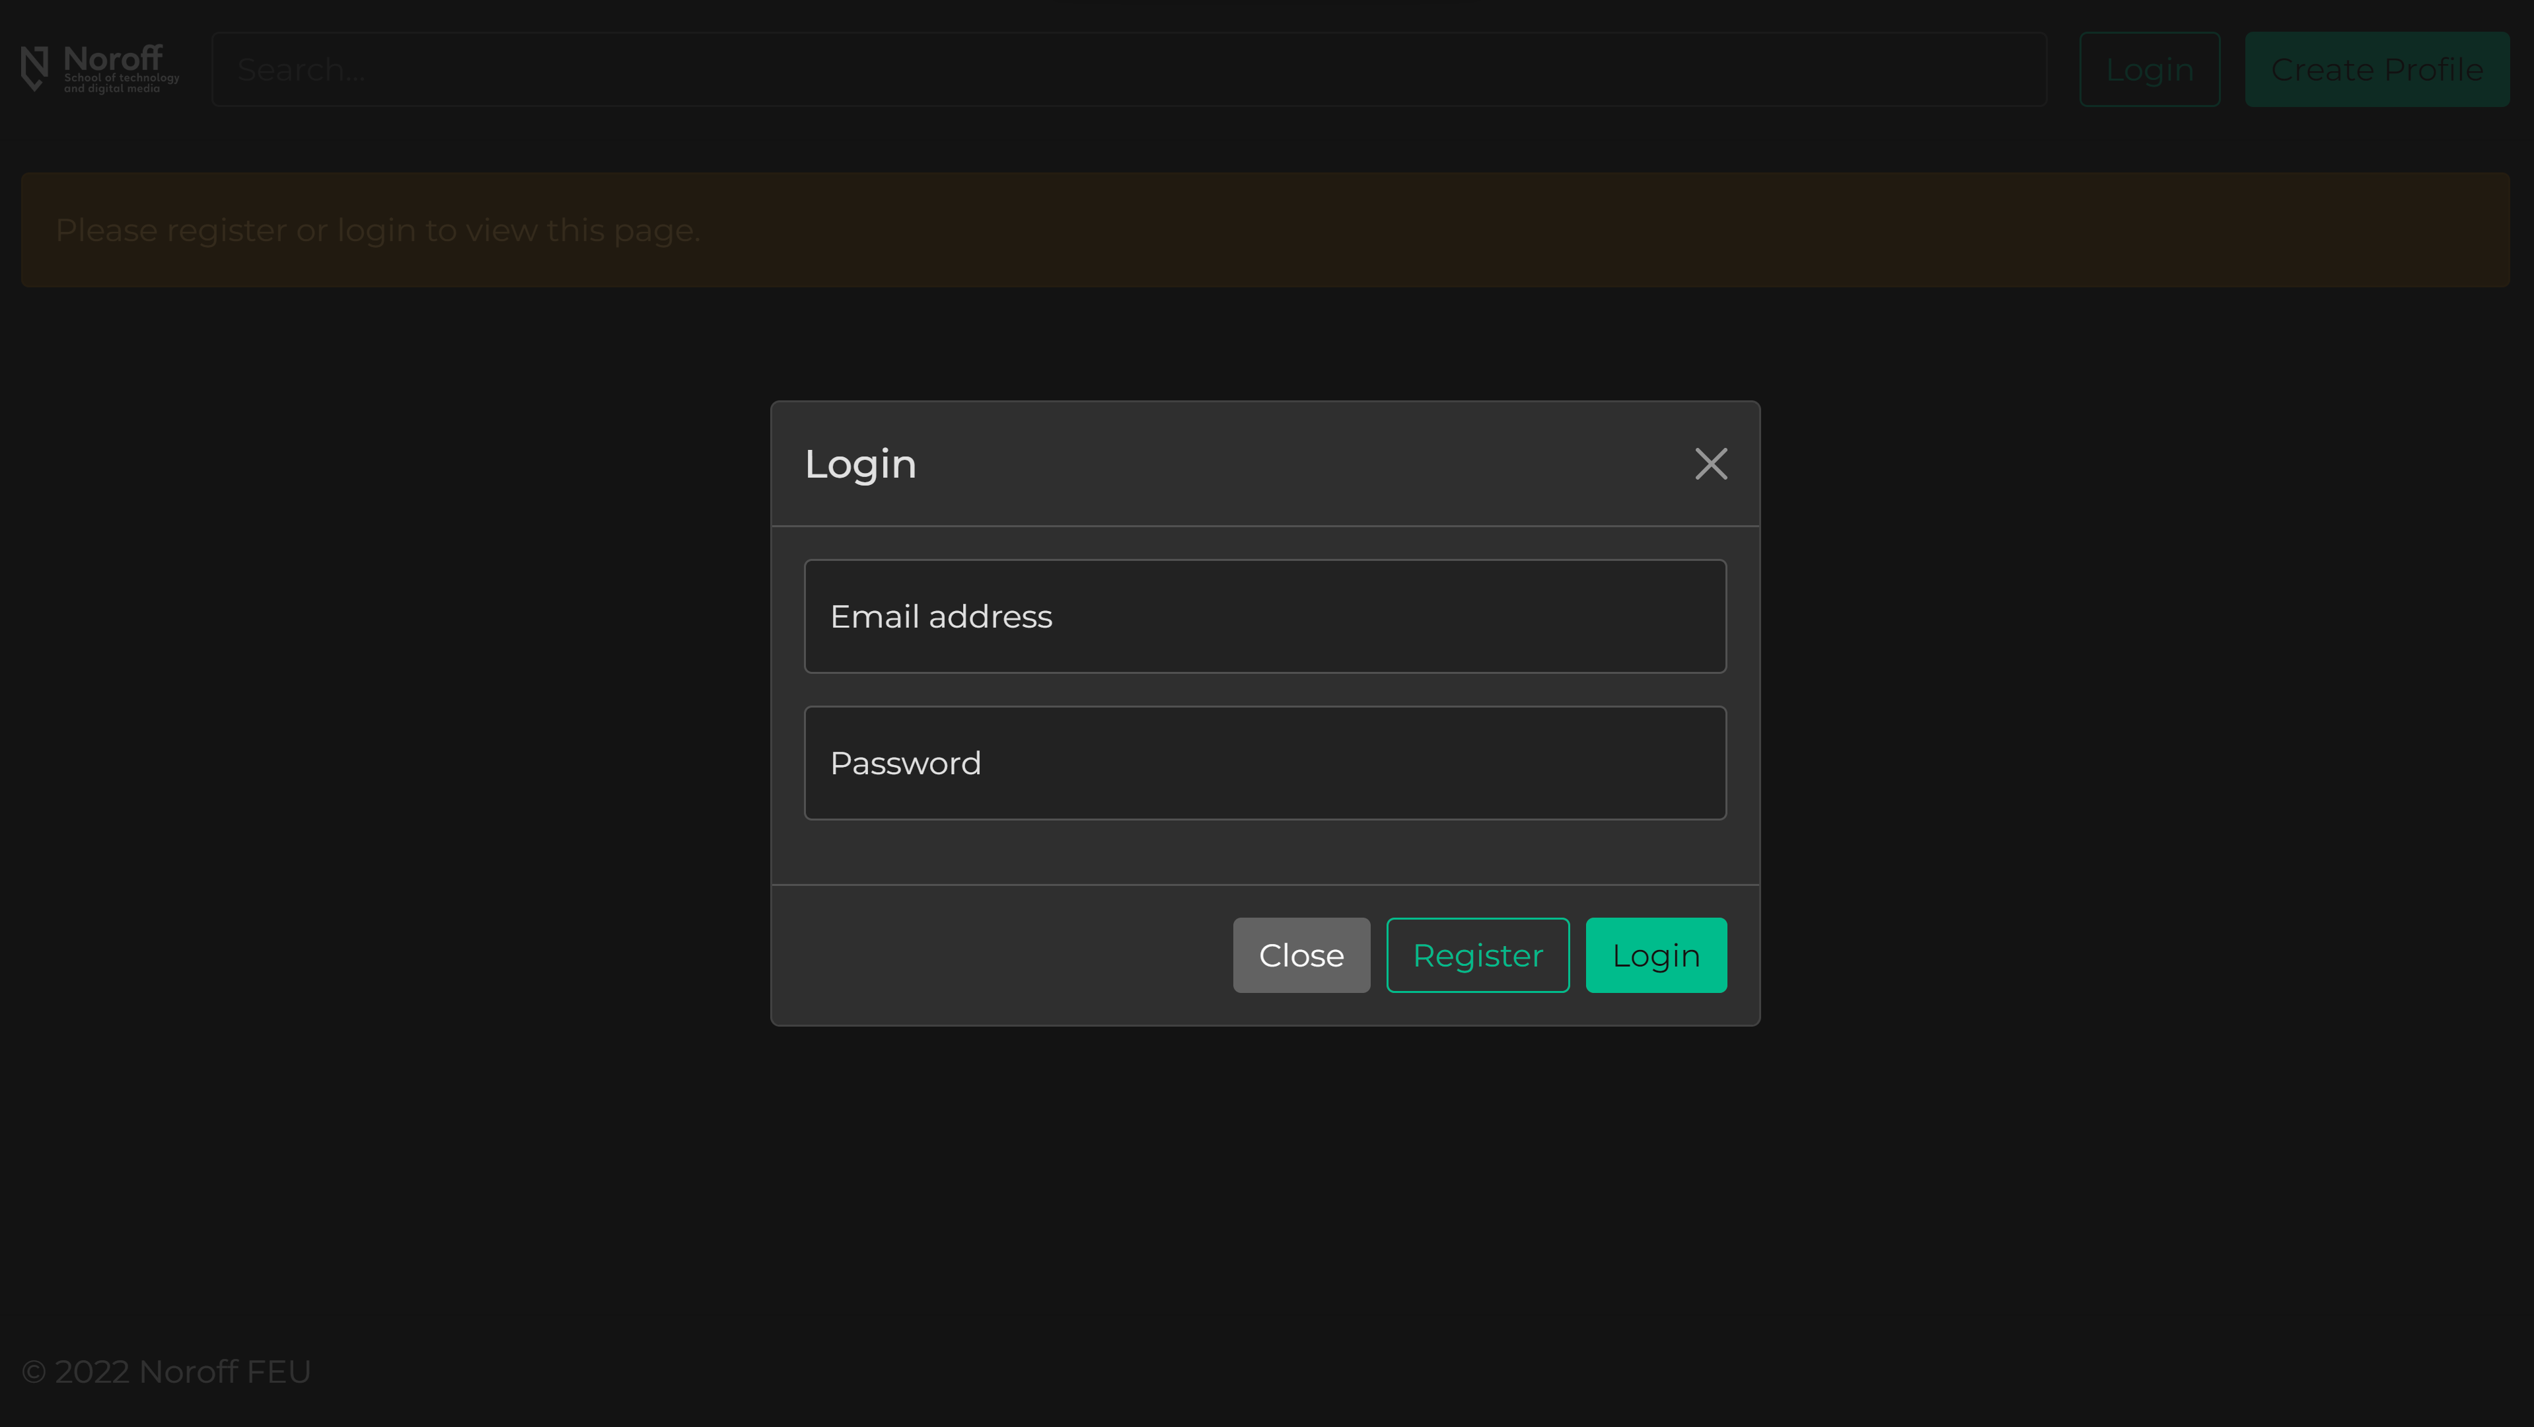
Task: Click the Login header button in the navbar
Action: coord(2150,69)
